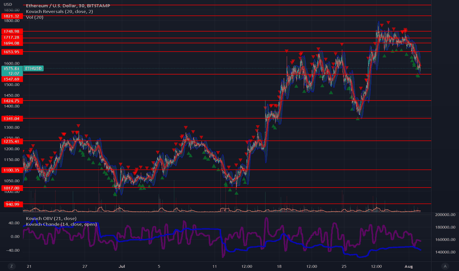This screenshot has height=271, width=459.
Task: Select the 940.99 red price label
Action: pyautogui.click(x=13, y=204)
